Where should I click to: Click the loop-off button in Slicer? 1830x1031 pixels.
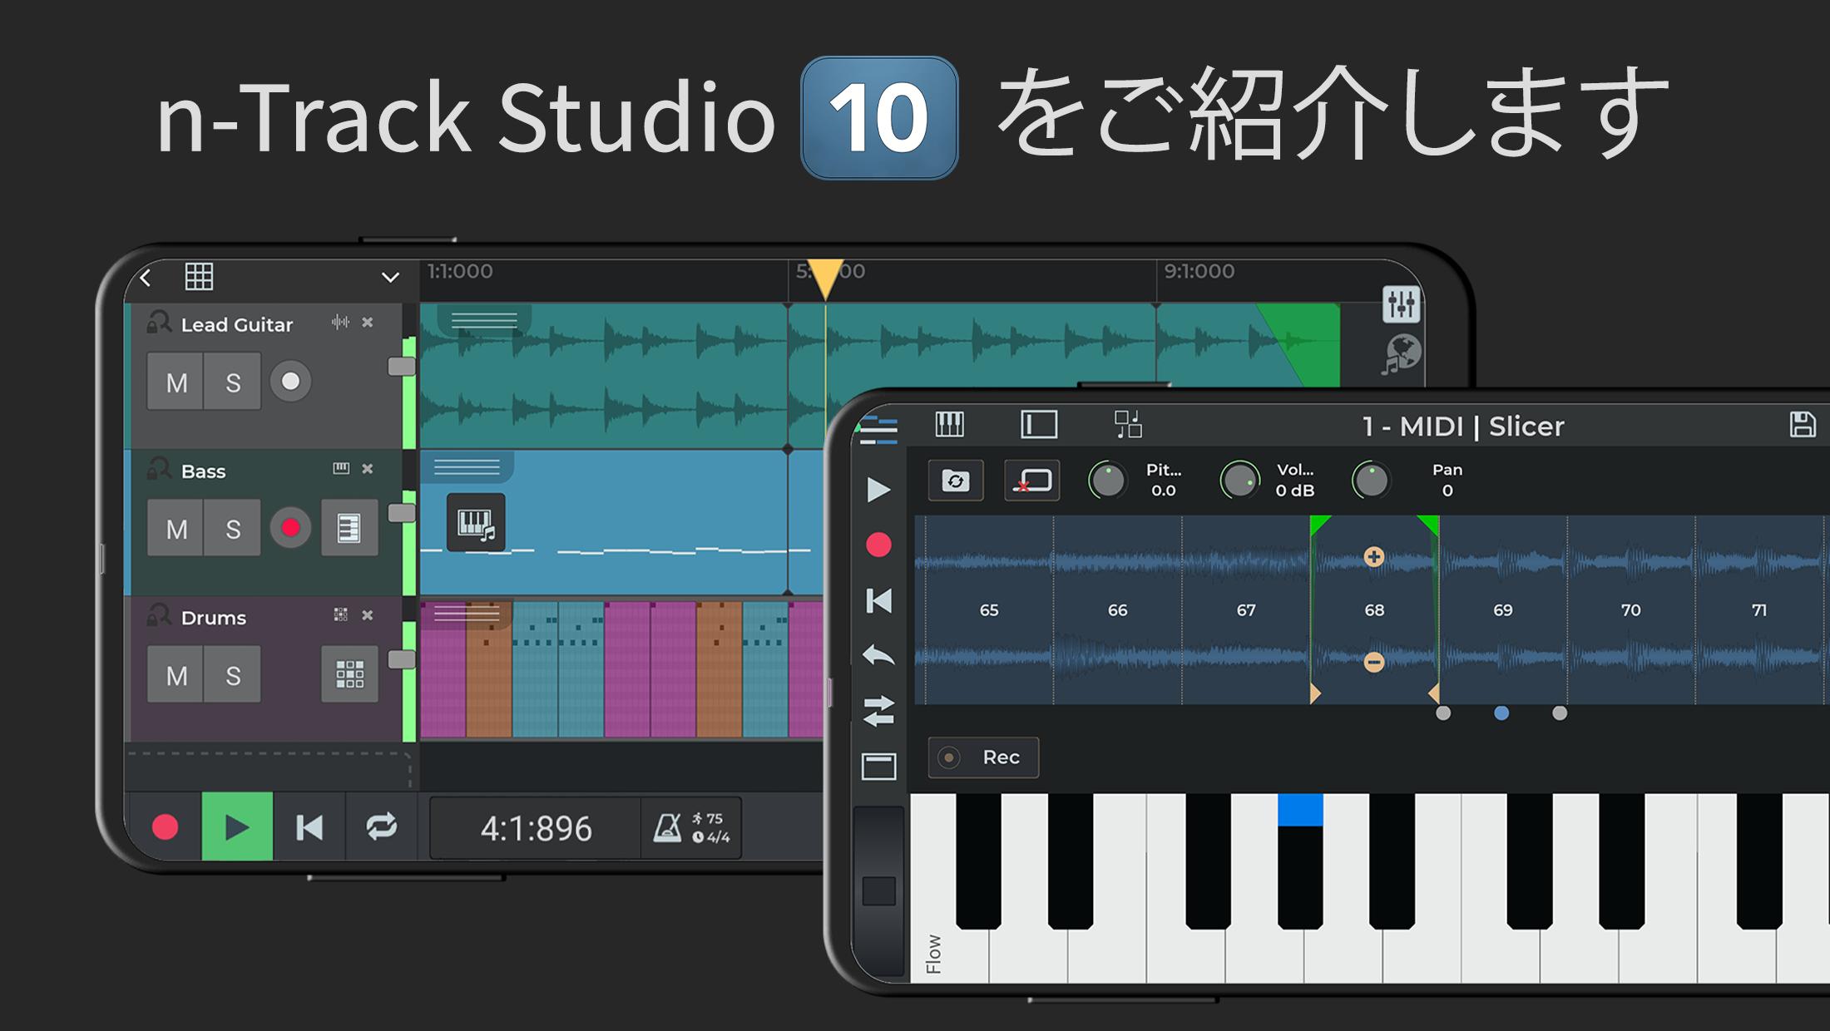pos(1032,481)
